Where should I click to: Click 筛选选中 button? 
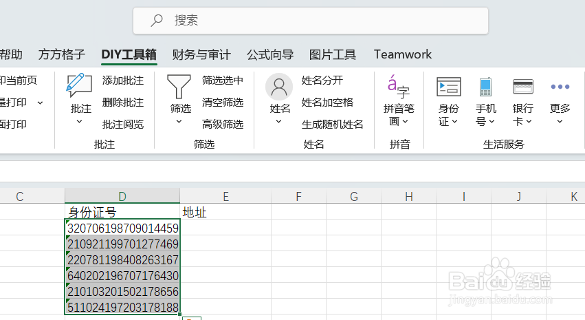pyautogui.click(x=222, y=81)
